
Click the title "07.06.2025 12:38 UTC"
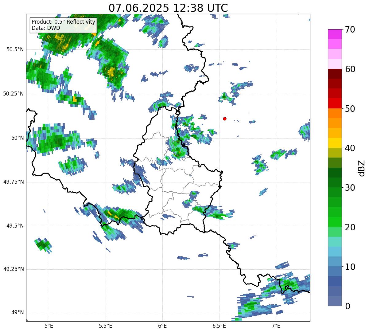(x=168, y=8)
